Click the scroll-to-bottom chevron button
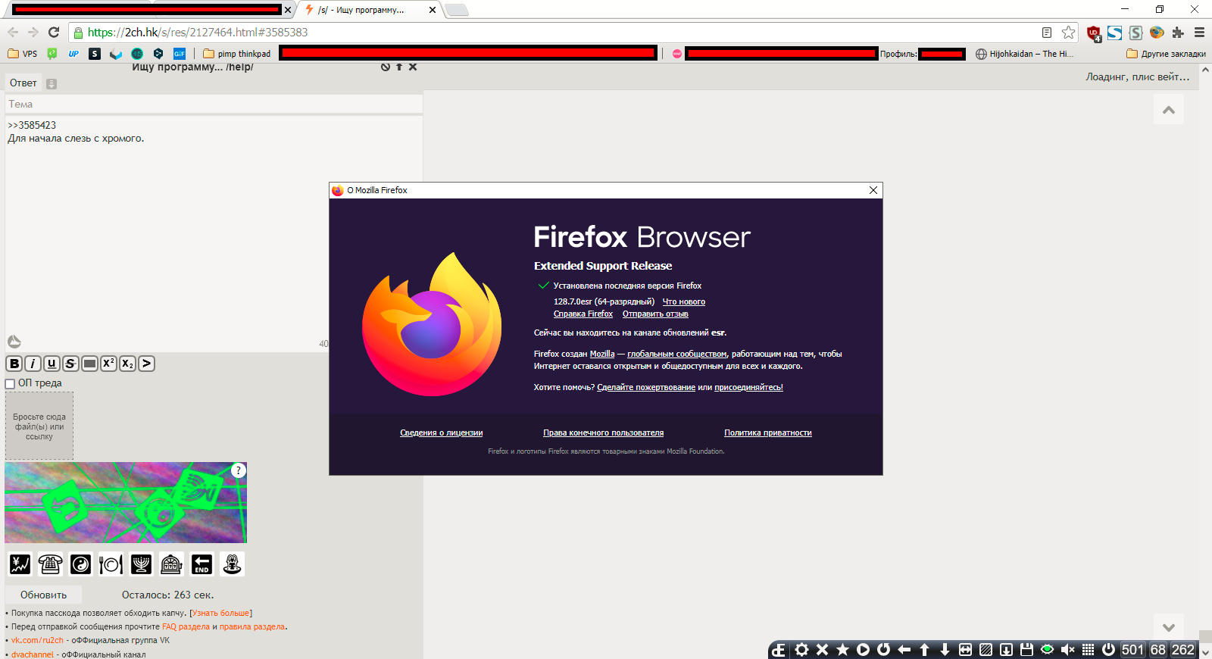The image size is (1212, 659). pos(1169,627)
